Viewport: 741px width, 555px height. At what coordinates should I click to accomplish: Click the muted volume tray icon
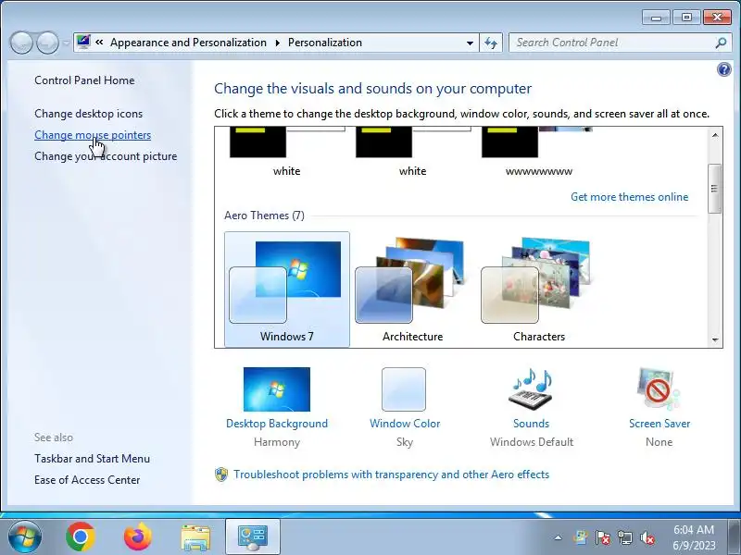[647, 537]
